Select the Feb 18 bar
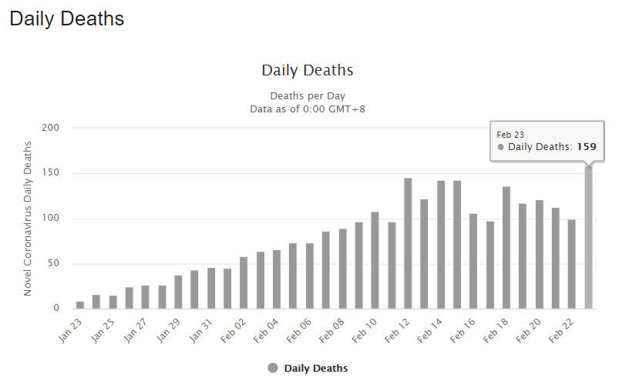The image size is (619, 384). coord(506,247)
